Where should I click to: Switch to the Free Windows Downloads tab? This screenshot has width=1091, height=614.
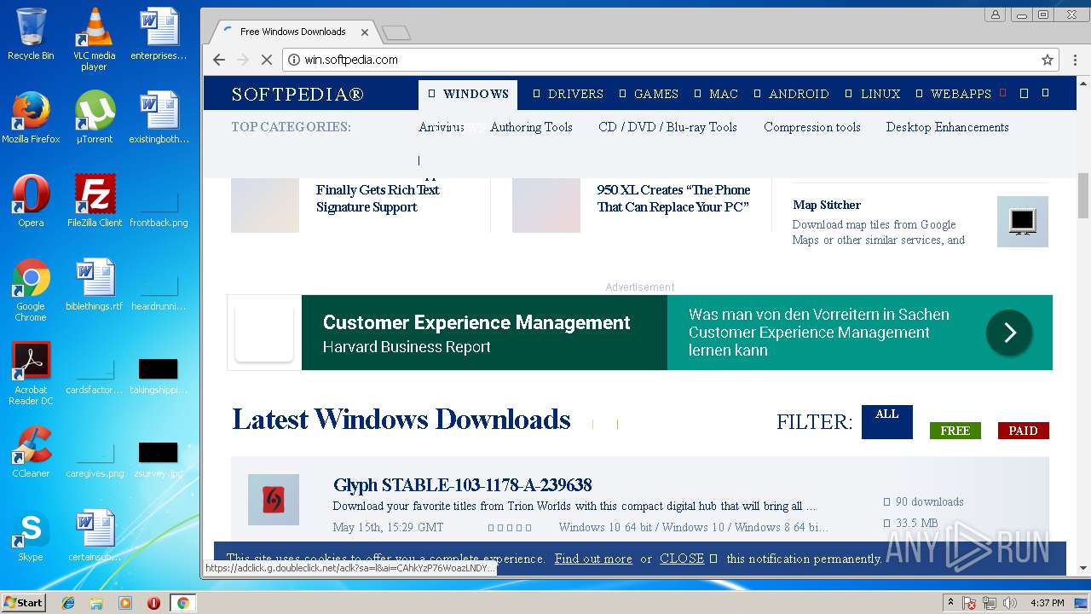pyautogui.click(x=292, y=32)
